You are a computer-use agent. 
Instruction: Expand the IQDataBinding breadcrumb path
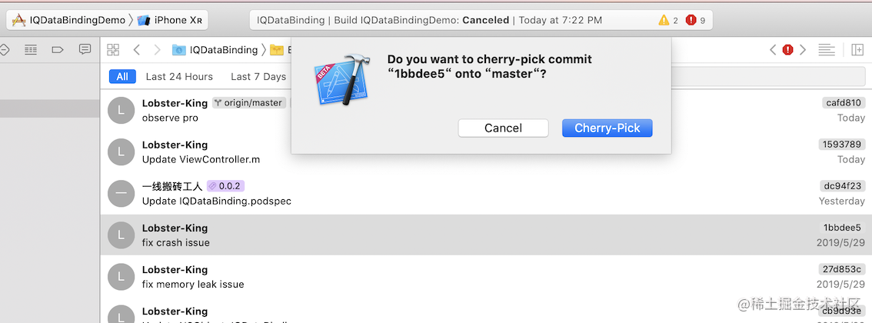[x=215, y=50]
